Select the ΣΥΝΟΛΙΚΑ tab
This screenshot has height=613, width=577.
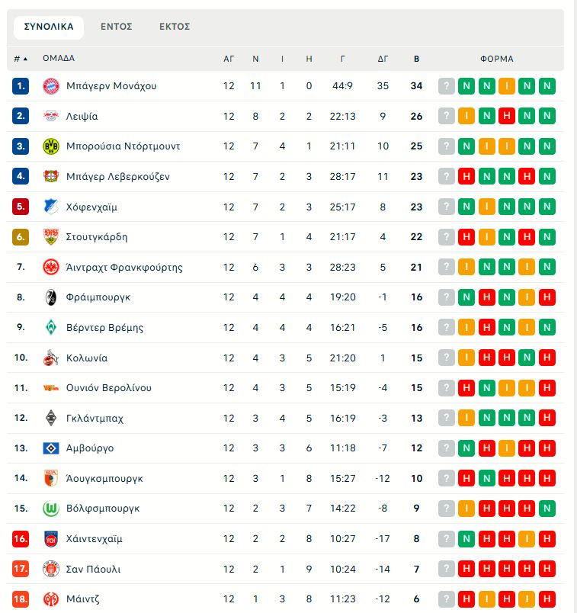(x=49, y=27)
